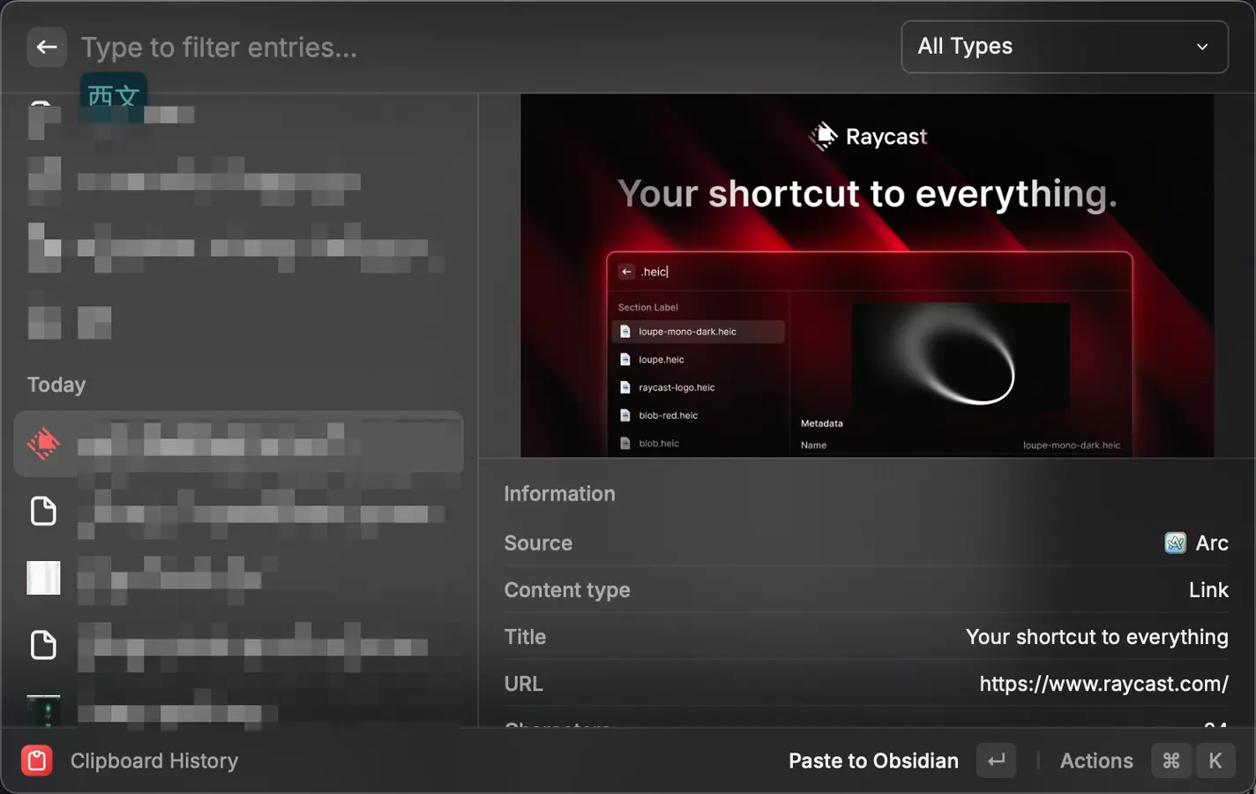Click the back arrow button
Viewport: 1256px width, 794px height.
[x=47, y=47]
